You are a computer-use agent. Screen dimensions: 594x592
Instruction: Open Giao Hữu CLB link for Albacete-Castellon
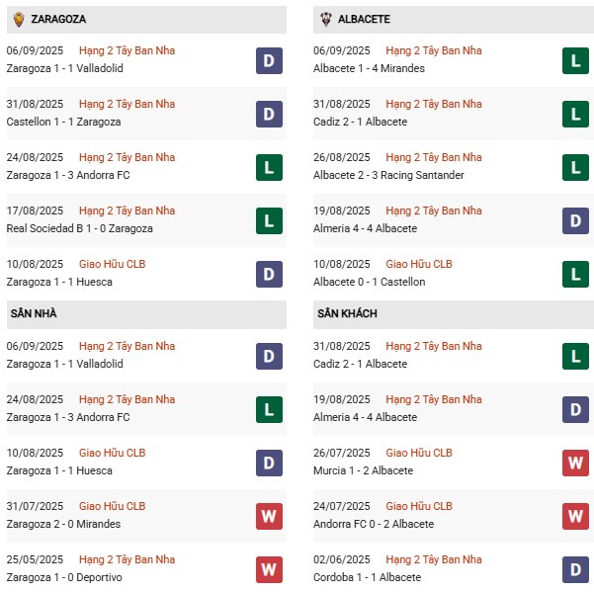tap(419, 264)
